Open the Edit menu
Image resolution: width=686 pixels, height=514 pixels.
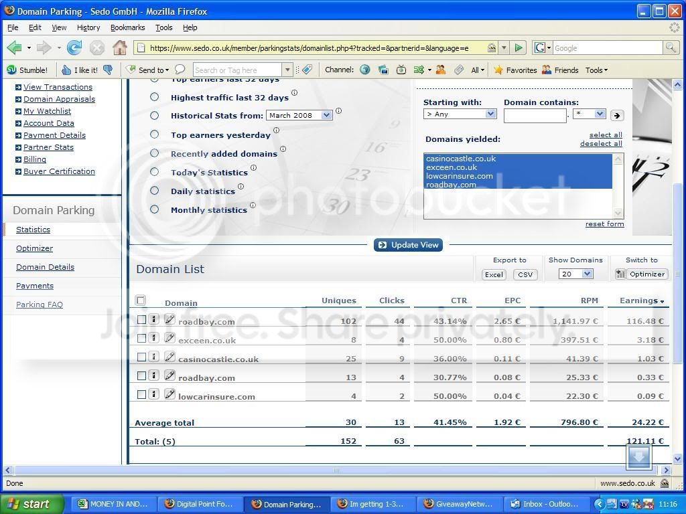point(35,27)
